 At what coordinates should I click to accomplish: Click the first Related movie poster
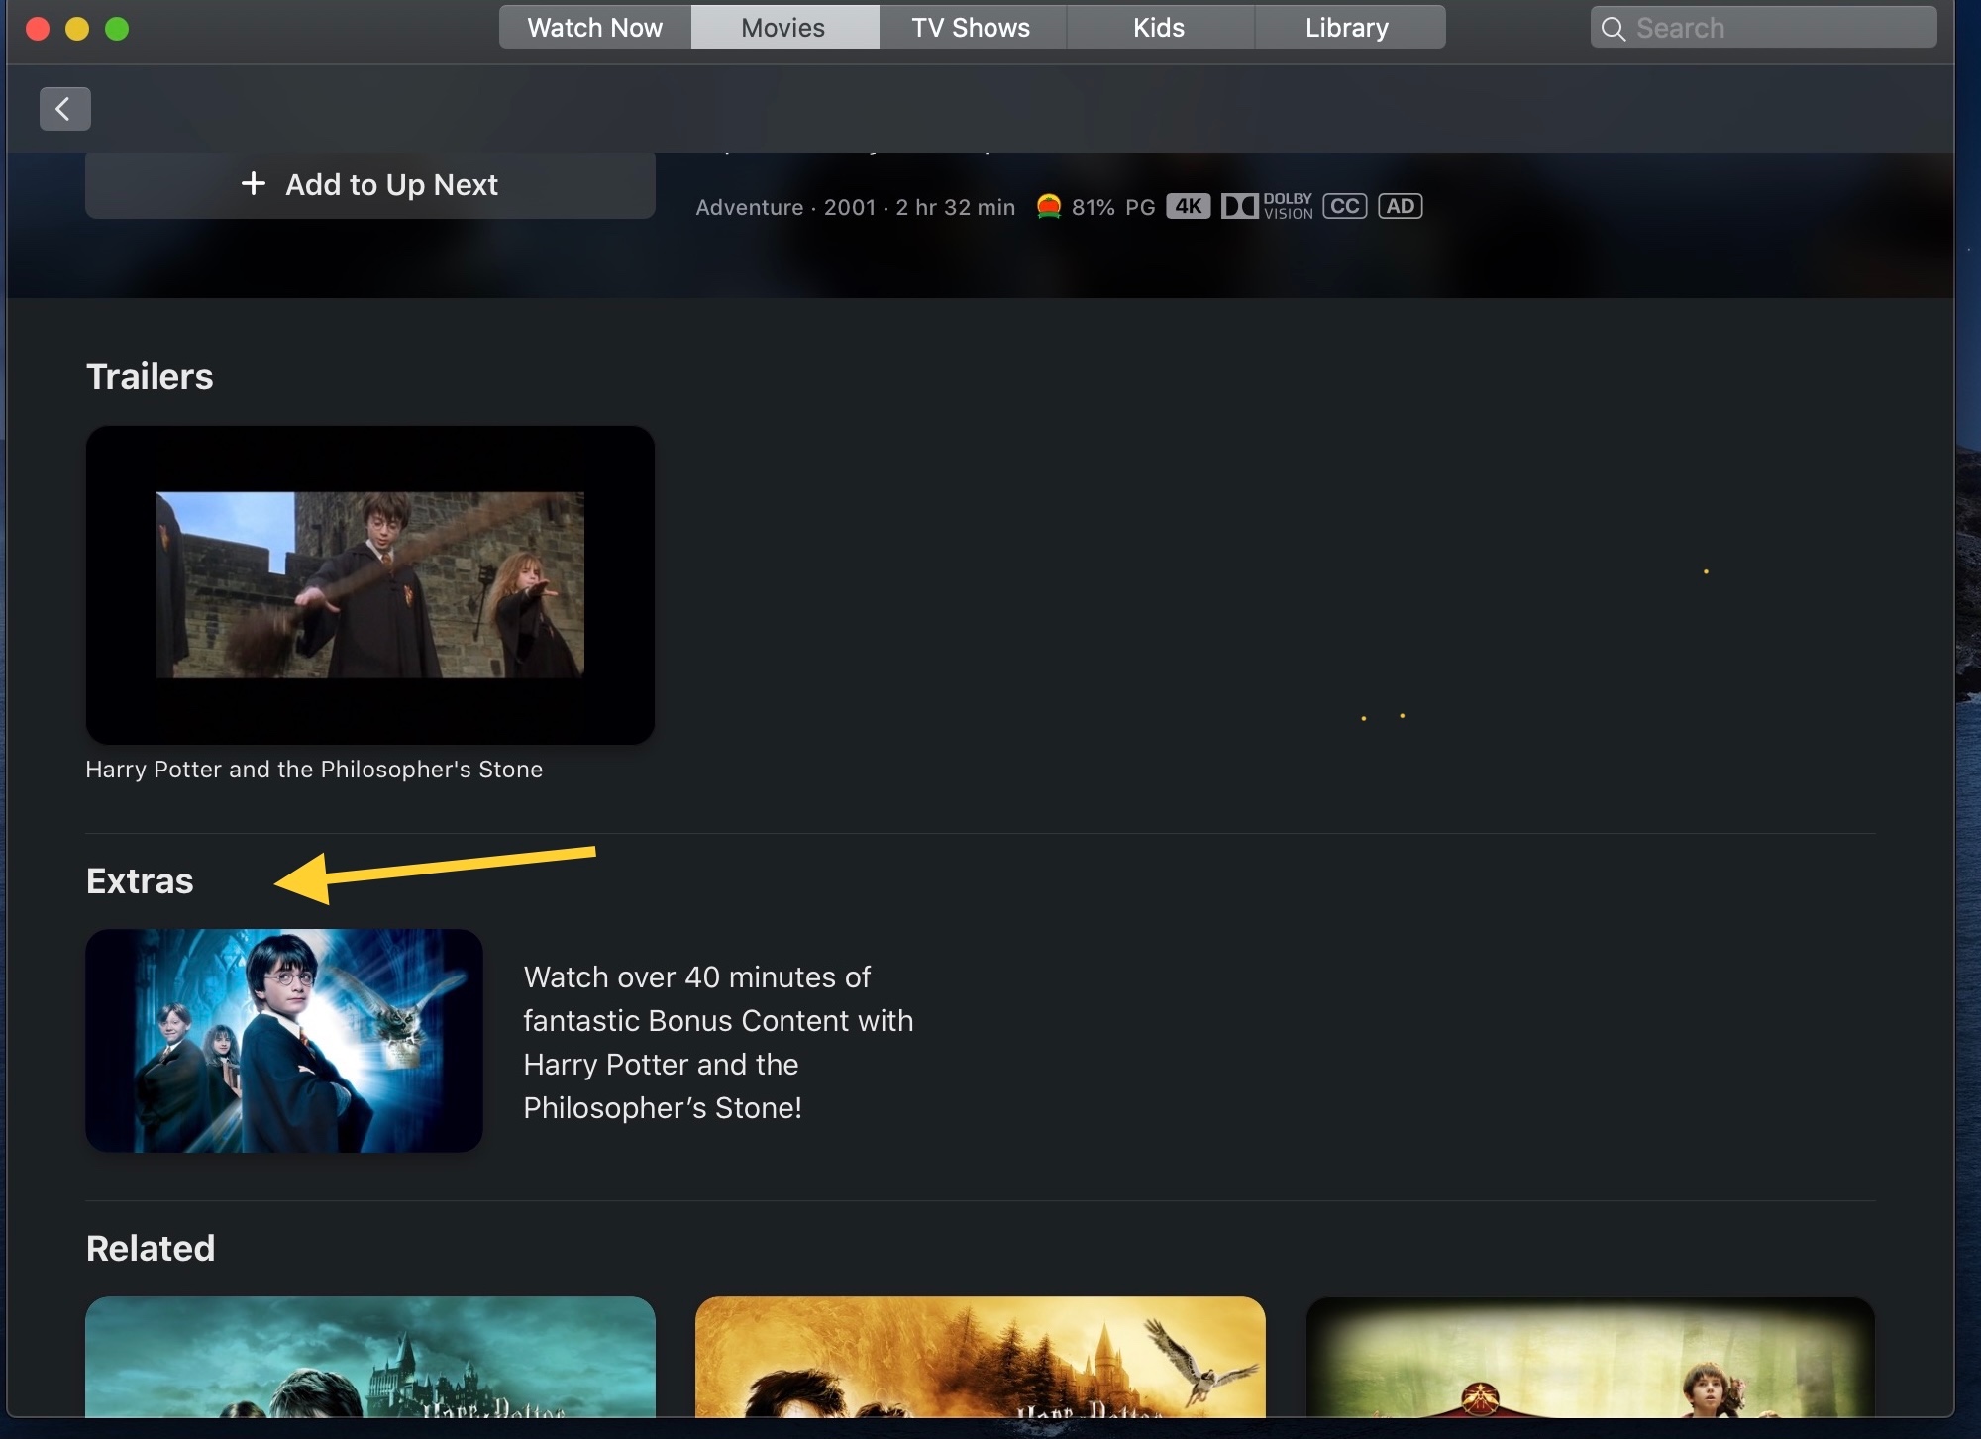point(369,1372)
